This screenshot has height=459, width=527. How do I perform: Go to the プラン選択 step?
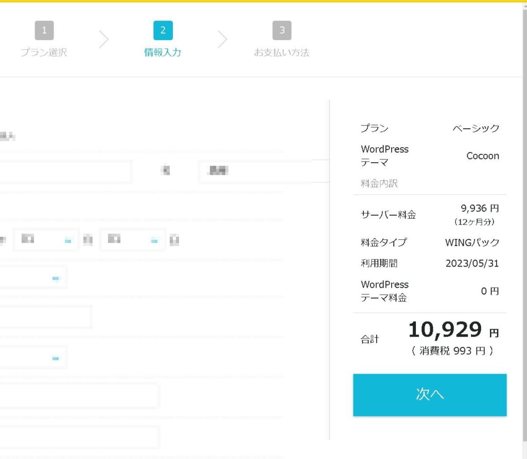[x=44, y=52]
